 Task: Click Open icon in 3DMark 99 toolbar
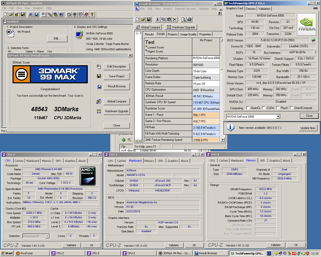point(11,14)
